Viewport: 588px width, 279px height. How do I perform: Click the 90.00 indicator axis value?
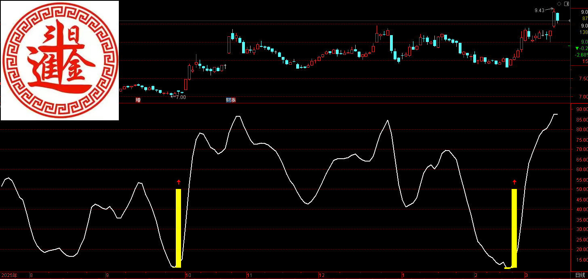click(x=582, y=109)
